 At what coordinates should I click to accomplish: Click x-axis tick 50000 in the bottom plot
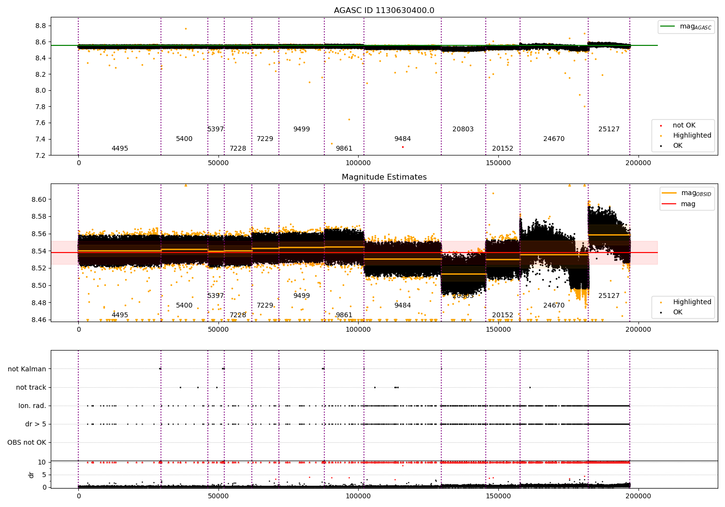coord(218,496)
